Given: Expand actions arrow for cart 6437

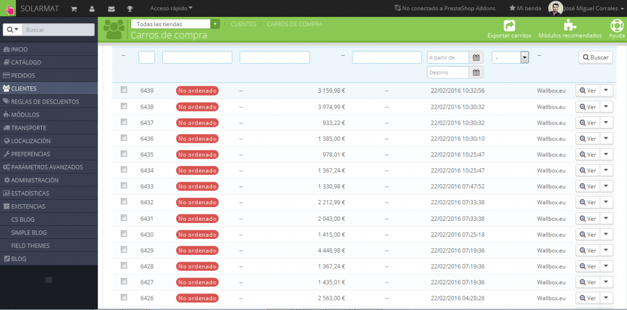Looking at the screenshot, I should [x=606, y=122].
